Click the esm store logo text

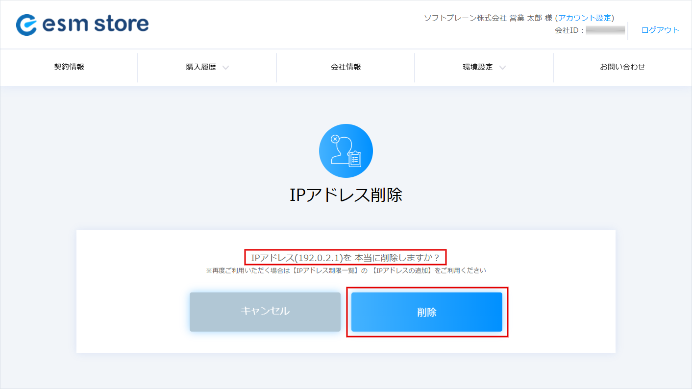(96, 24)
